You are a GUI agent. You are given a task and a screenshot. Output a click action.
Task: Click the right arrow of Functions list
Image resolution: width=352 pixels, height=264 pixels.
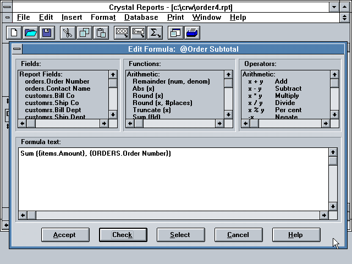coord(219,123)
